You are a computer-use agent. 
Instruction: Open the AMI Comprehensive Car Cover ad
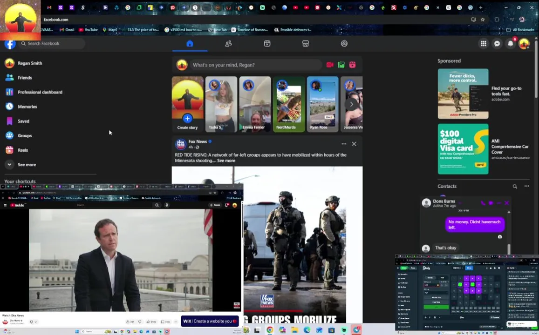(463, 149)
